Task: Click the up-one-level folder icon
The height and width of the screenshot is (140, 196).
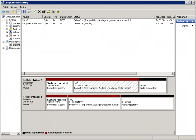Action: tap(14, 12)
